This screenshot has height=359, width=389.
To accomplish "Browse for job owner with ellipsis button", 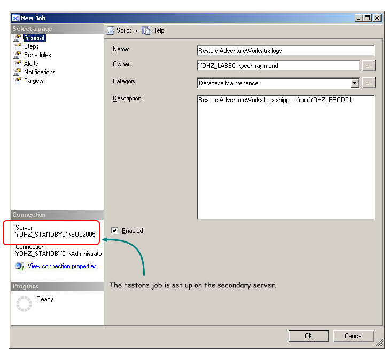I will [x=369, y=66].
